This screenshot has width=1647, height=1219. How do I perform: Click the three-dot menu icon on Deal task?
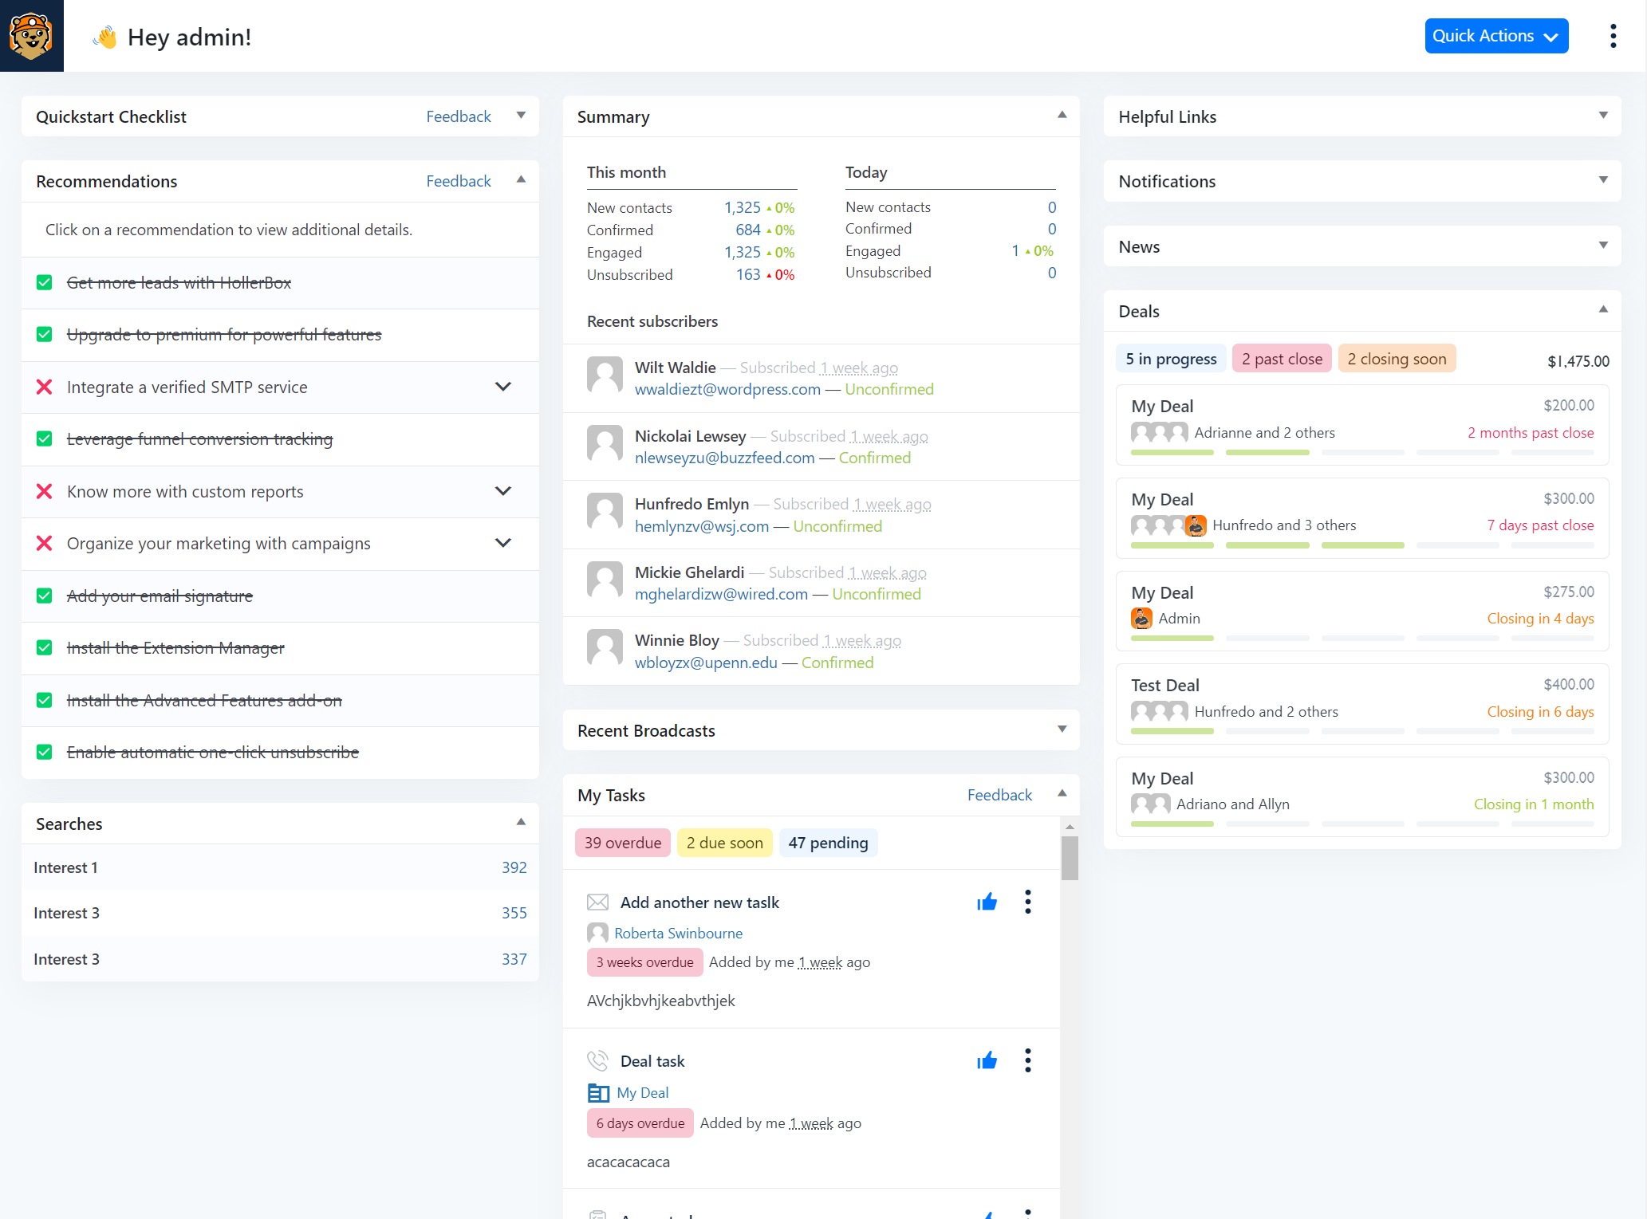click(x=1028, y=1060)
